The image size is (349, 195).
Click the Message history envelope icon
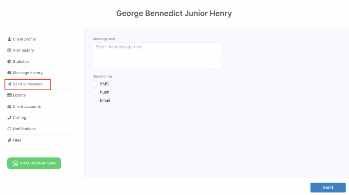10,73
